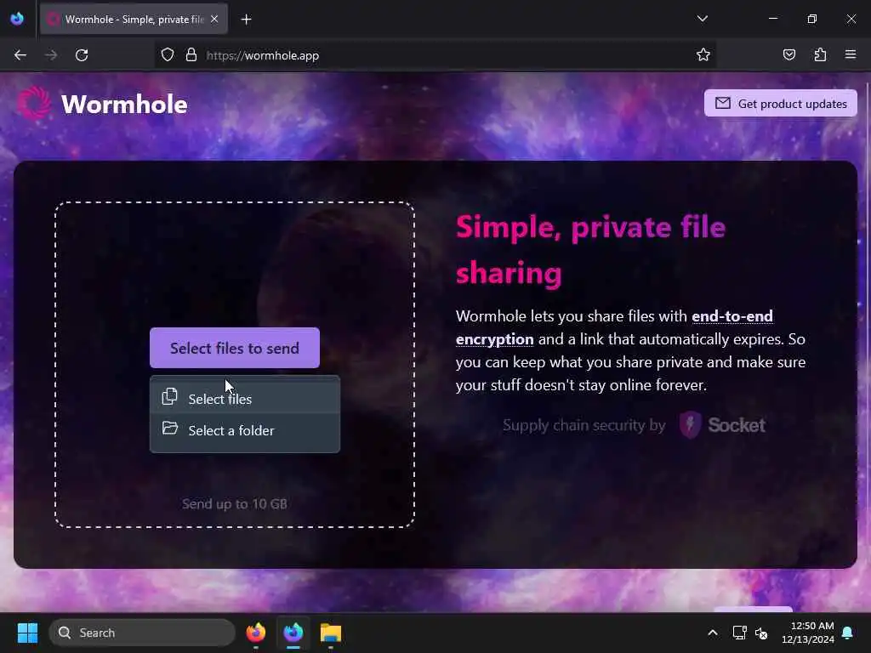Bookmark this page with star icon
Viewport: 871px width, 653px height.
[703, 55]
